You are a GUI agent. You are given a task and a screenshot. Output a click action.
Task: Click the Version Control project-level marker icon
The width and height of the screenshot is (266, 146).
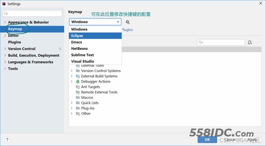pyautogui.click(x=60, y=49)
